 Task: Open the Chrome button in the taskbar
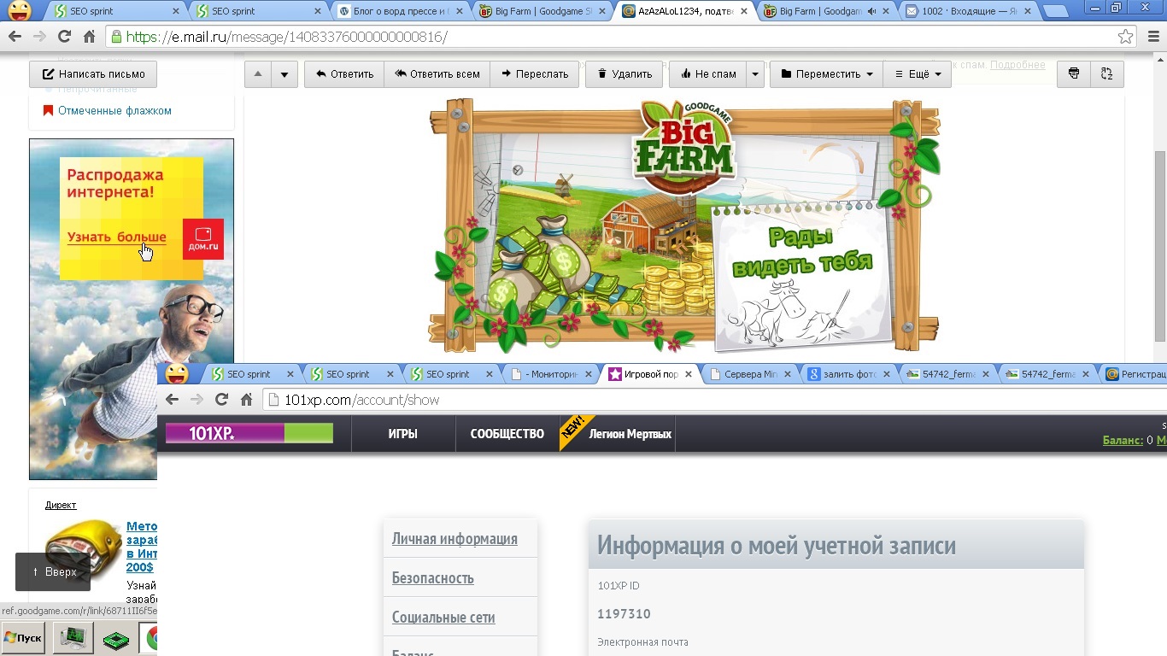coord(150,638)
